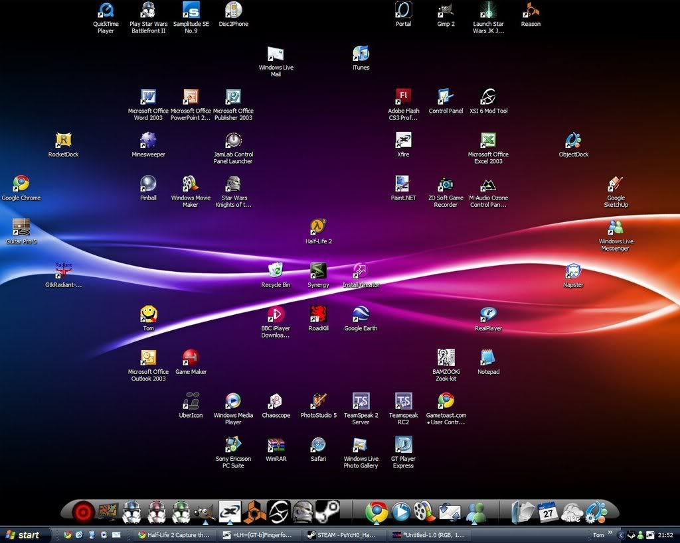Viewport: 680px width, 543px height.
Task: Open the Start menu
Action: (25, 535)
